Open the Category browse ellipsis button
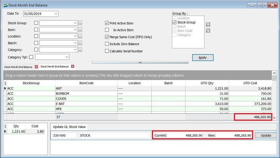Viewport: 280px width, 158px height. pyautogui.click(x=80, y=50)
